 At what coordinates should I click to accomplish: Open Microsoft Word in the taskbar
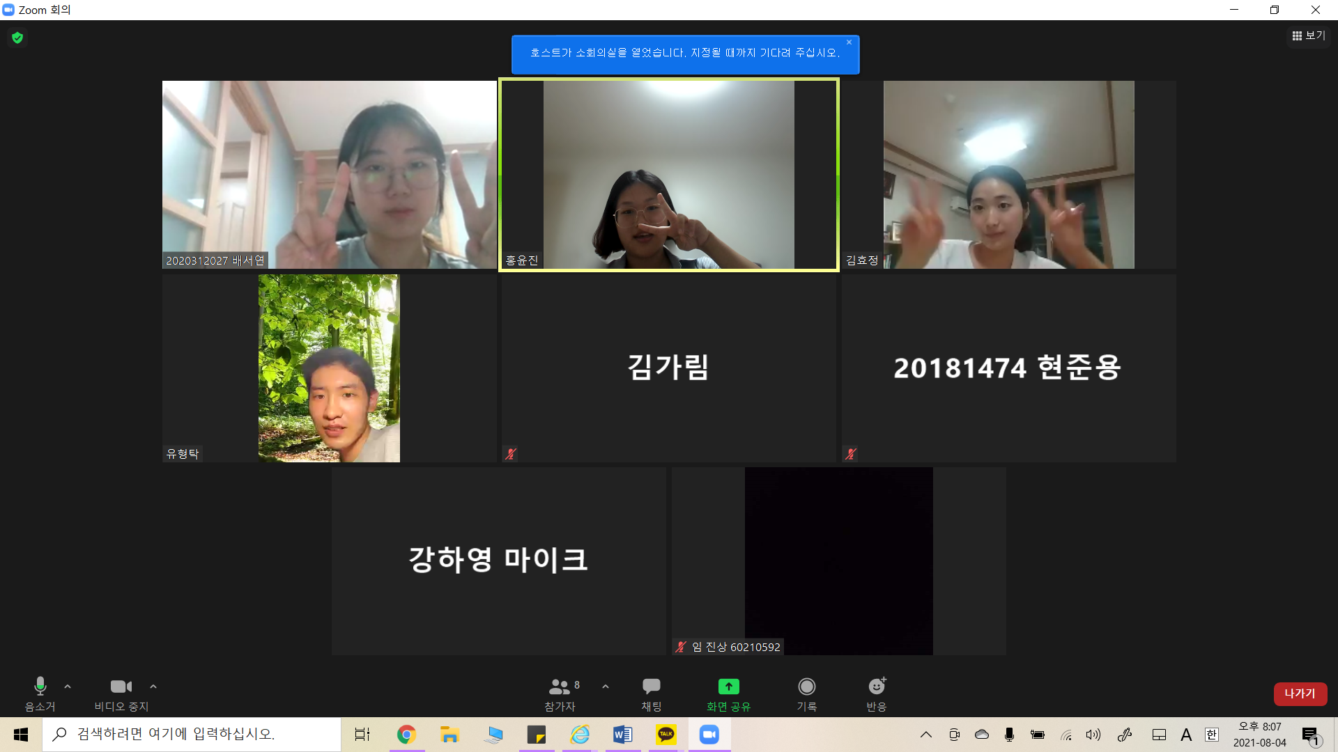point(622,735)
